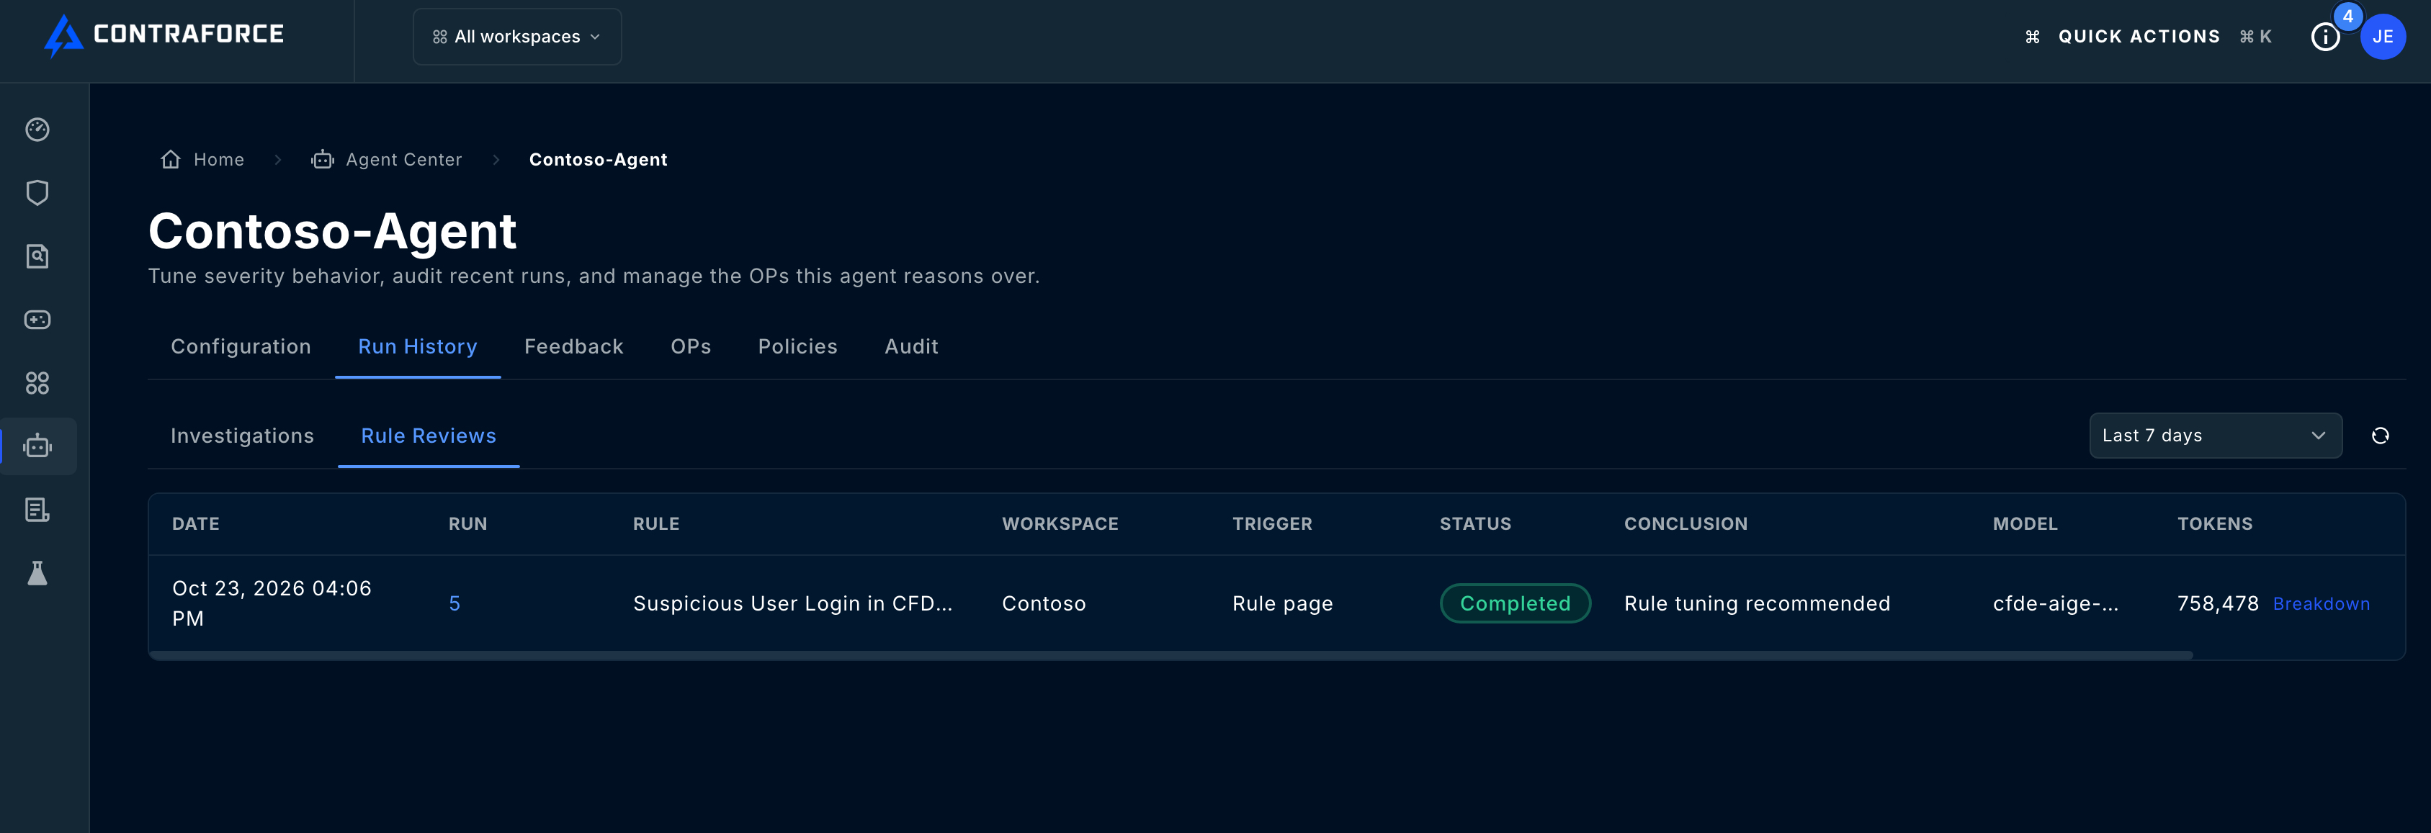Click the table horizontal scrollbar
The height and width of the screenshot is (833, 2431).
1170,654
